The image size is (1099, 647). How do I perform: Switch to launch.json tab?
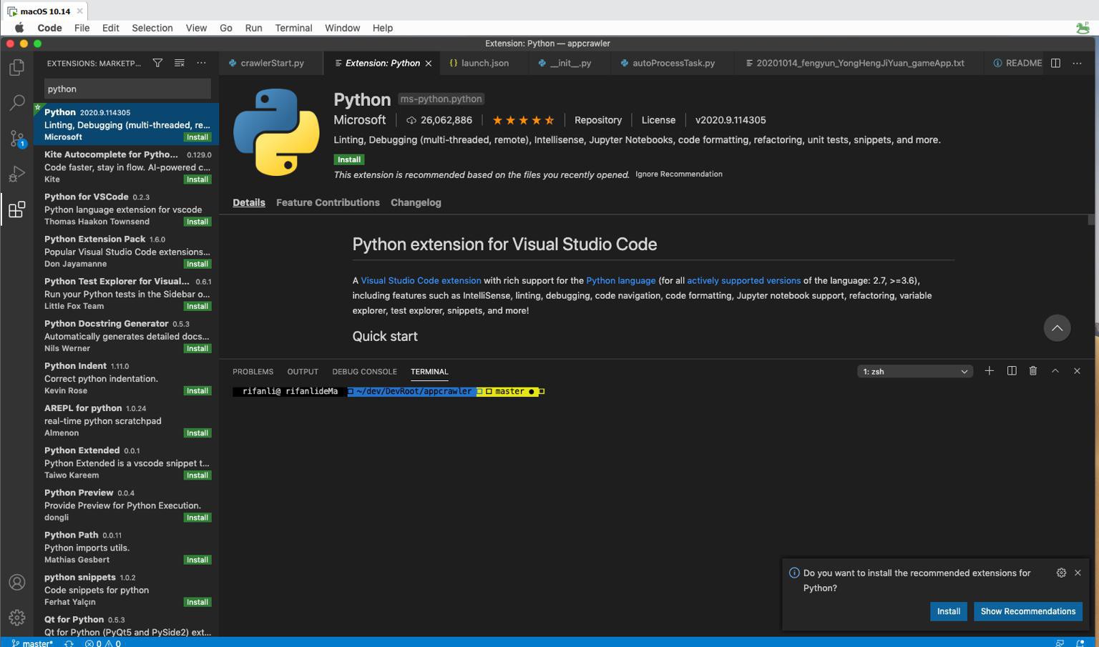click(484, 63)
